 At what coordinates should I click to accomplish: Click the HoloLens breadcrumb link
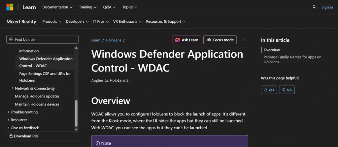[x=114, y=40]
